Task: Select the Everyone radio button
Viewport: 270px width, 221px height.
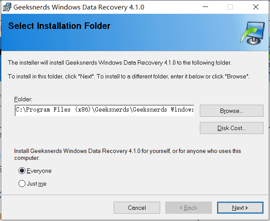Action: pos(22,171)
